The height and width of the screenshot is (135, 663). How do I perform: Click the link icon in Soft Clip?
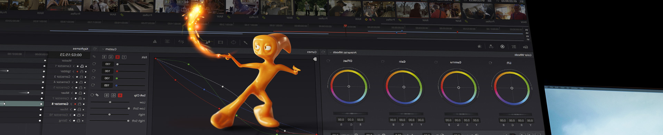[x=97, y=95]
